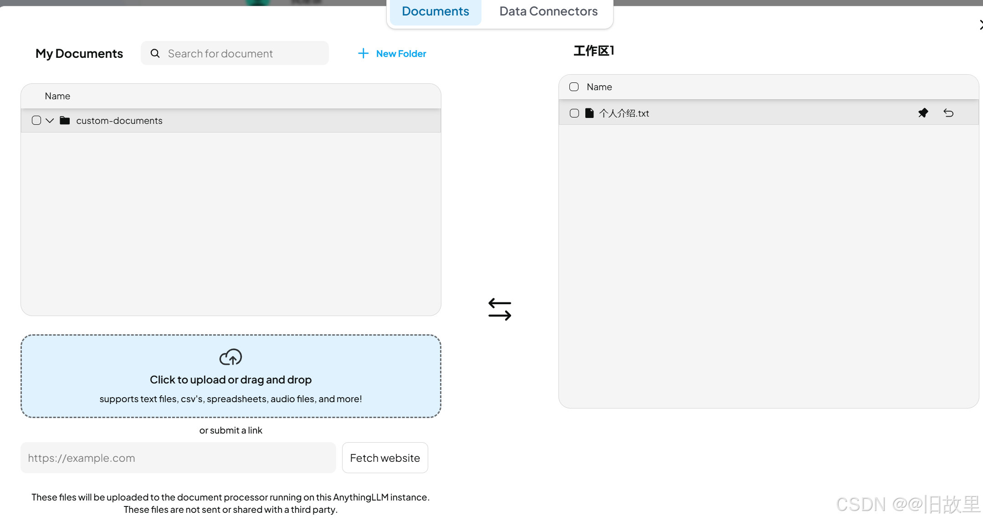Click the 个人介绍.txt file icon

(x=589, y=113)
